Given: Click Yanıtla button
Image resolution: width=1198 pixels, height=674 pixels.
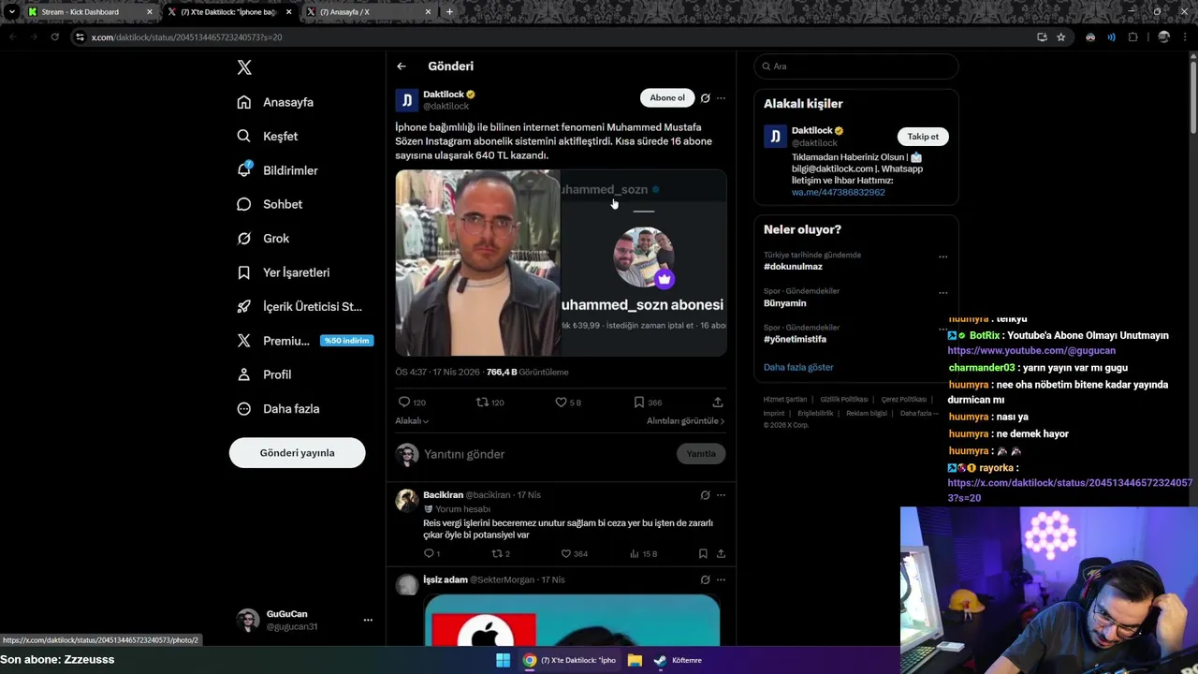Looking at the screenshot, I should (x=701, y=454).
